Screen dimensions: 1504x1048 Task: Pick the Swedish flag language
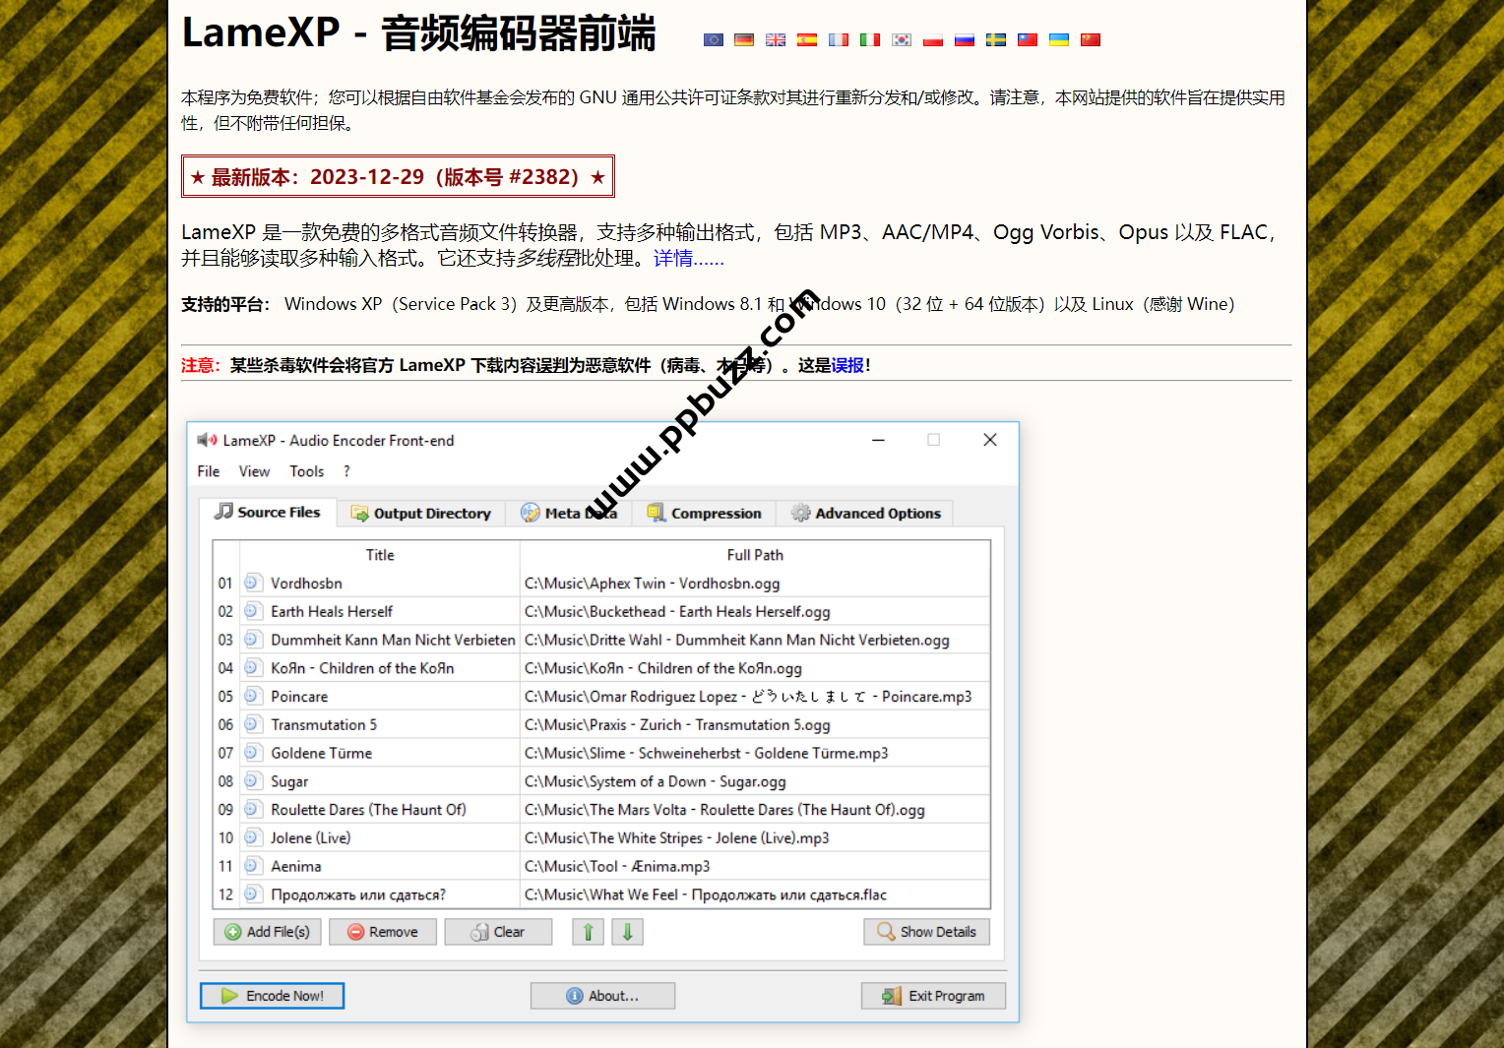point(996,40)
